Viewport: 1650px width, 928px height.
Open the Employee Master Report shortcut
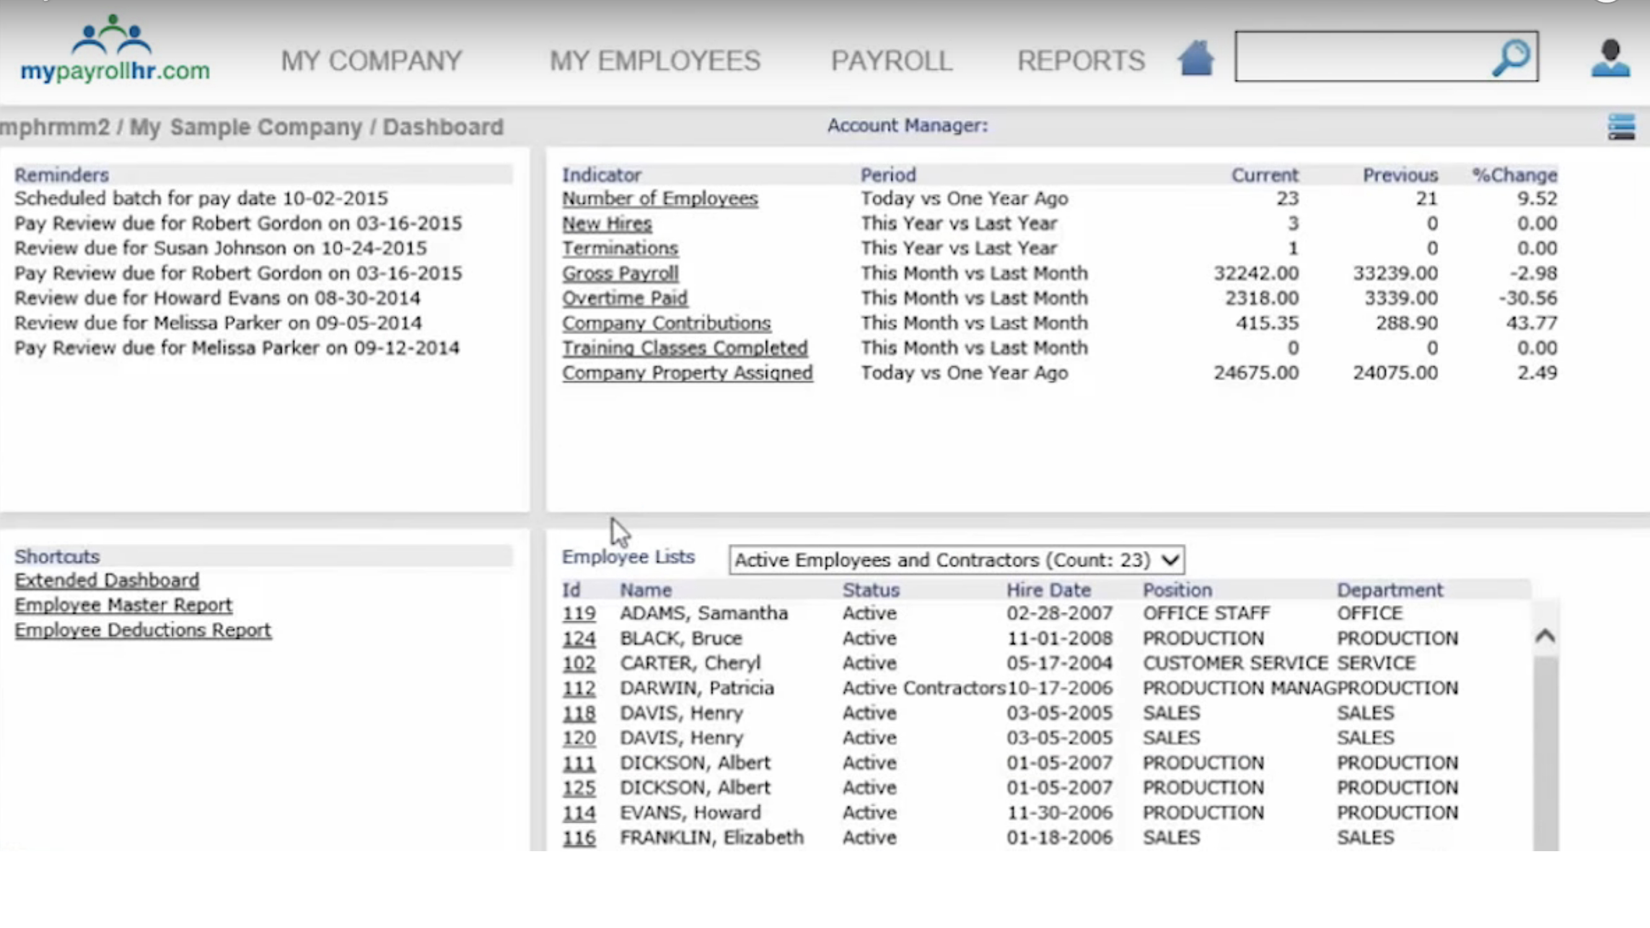124,606
